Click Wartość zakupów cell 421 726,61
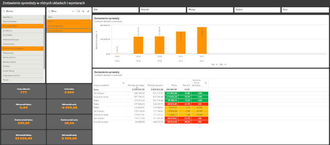The width and height of the screenshot is (330, 145). click(x=155, y=93)
